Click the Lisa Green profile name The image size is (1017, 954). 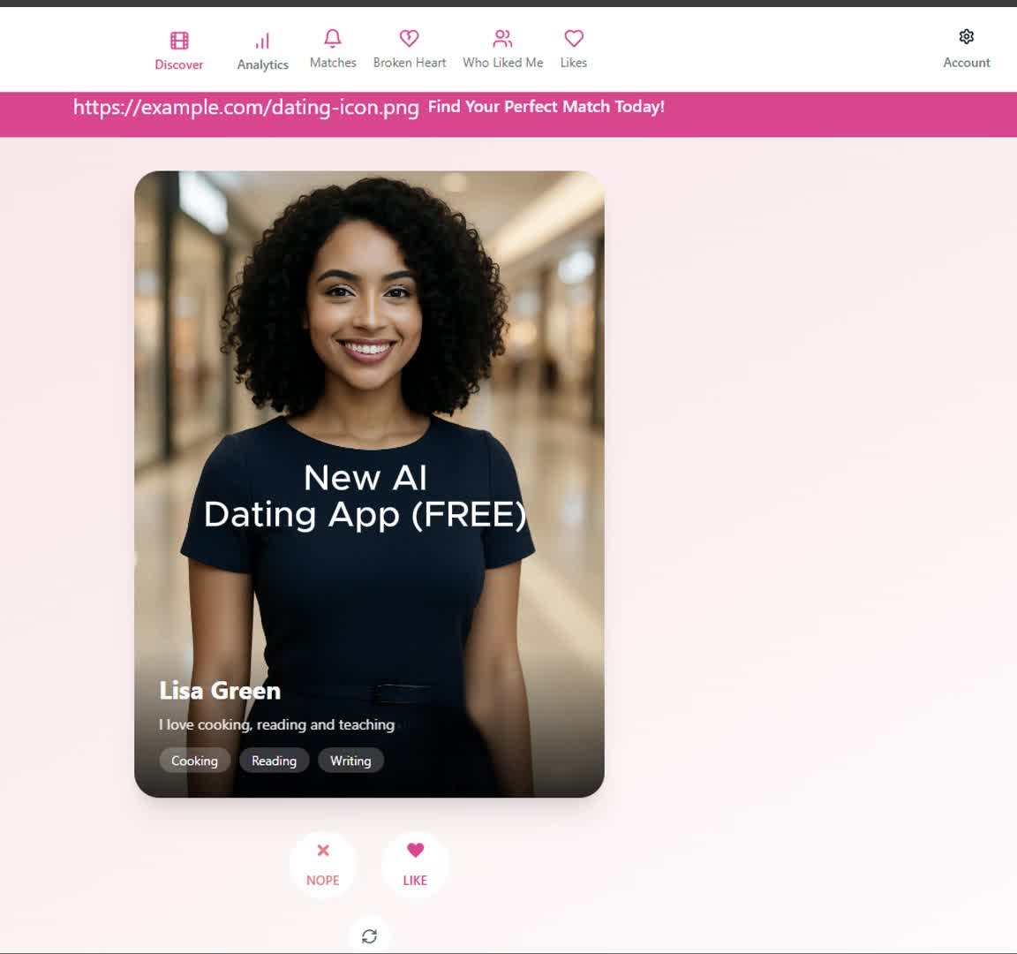click(220, 691)
